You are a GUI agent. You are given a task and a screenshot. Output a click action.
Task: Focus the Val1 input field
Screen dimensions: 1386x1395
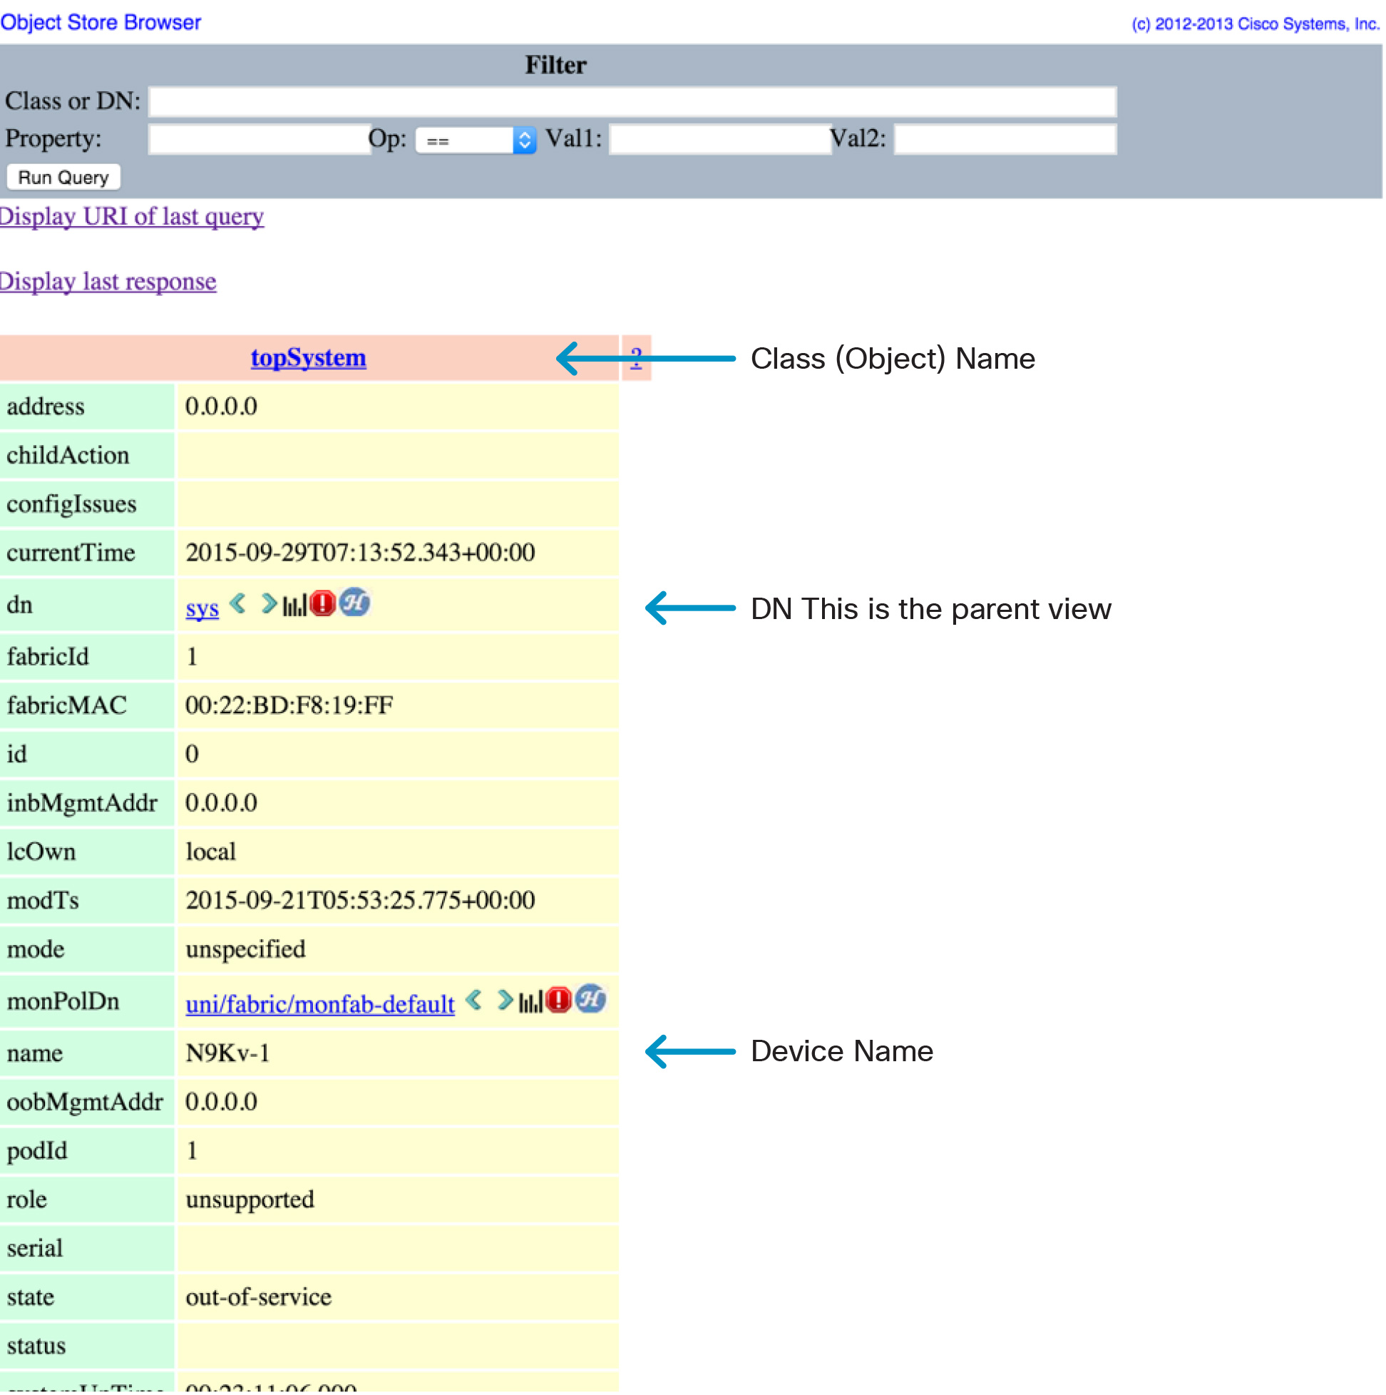tap(720, 139)
